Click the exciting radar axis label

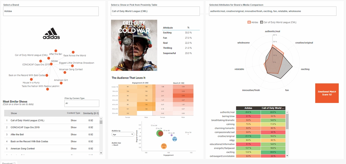tap(305, 69)
